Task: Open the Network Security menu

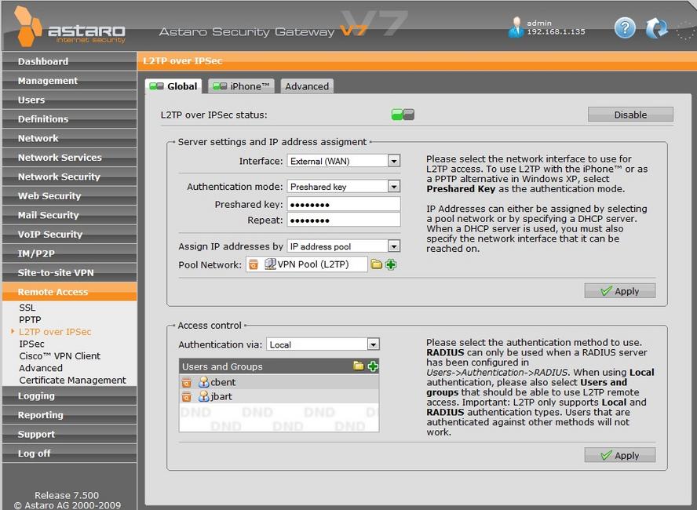Action: click(x=69, y=177)
